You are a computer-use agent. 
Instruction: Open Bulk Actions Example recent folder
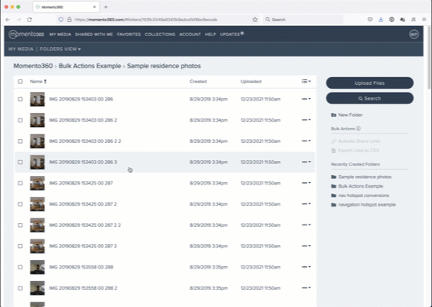tap(357, 186)
